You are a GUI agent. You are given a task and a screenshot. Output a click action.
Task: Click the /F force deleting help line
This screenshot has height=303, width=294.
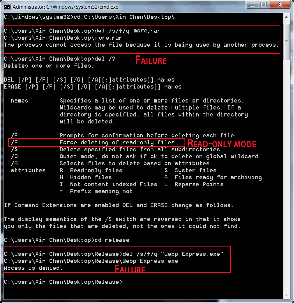click(x=94, y=143)
